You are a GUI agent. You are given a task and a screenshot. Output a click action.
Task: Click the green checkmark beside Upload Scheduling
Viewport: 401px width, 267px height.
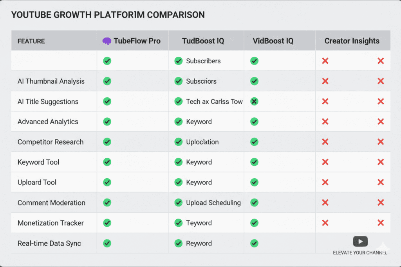[179, 202]
